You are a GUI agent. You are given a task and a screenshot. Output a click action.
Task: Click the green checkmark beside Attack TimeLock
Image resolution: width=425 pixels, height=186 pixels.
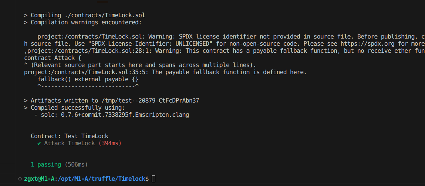[x=39, y=143]
